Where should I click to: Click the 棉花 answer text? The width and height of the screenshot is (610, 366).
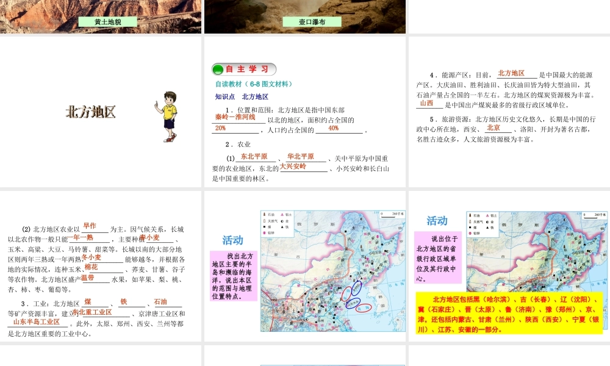pos(91,267)
